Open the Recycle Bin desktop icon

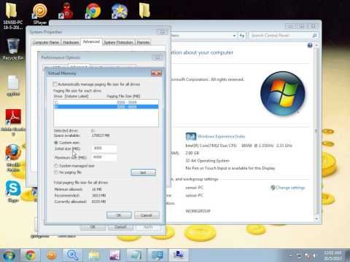tap(13, 49)
